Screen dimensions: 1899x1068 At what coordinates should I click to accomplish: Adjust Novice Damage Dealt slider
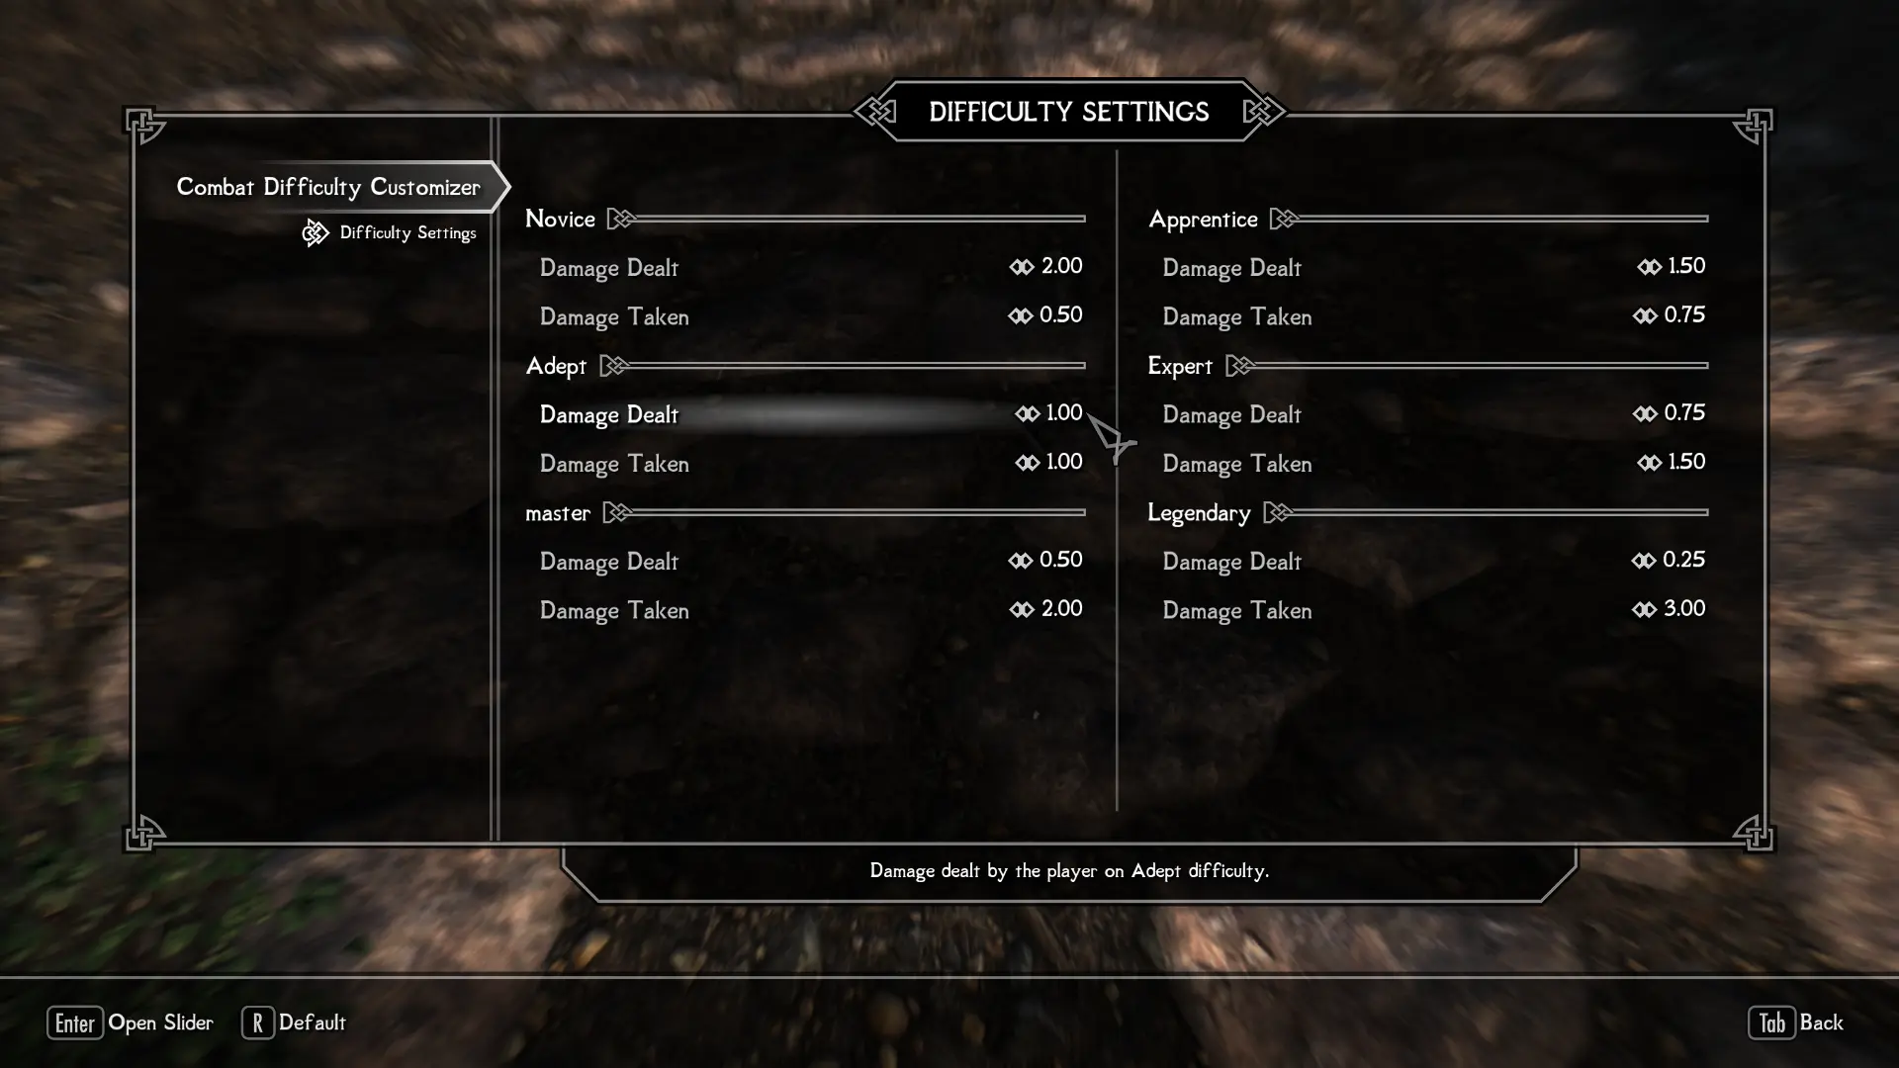pyautogui.click(x=805, y=266)
